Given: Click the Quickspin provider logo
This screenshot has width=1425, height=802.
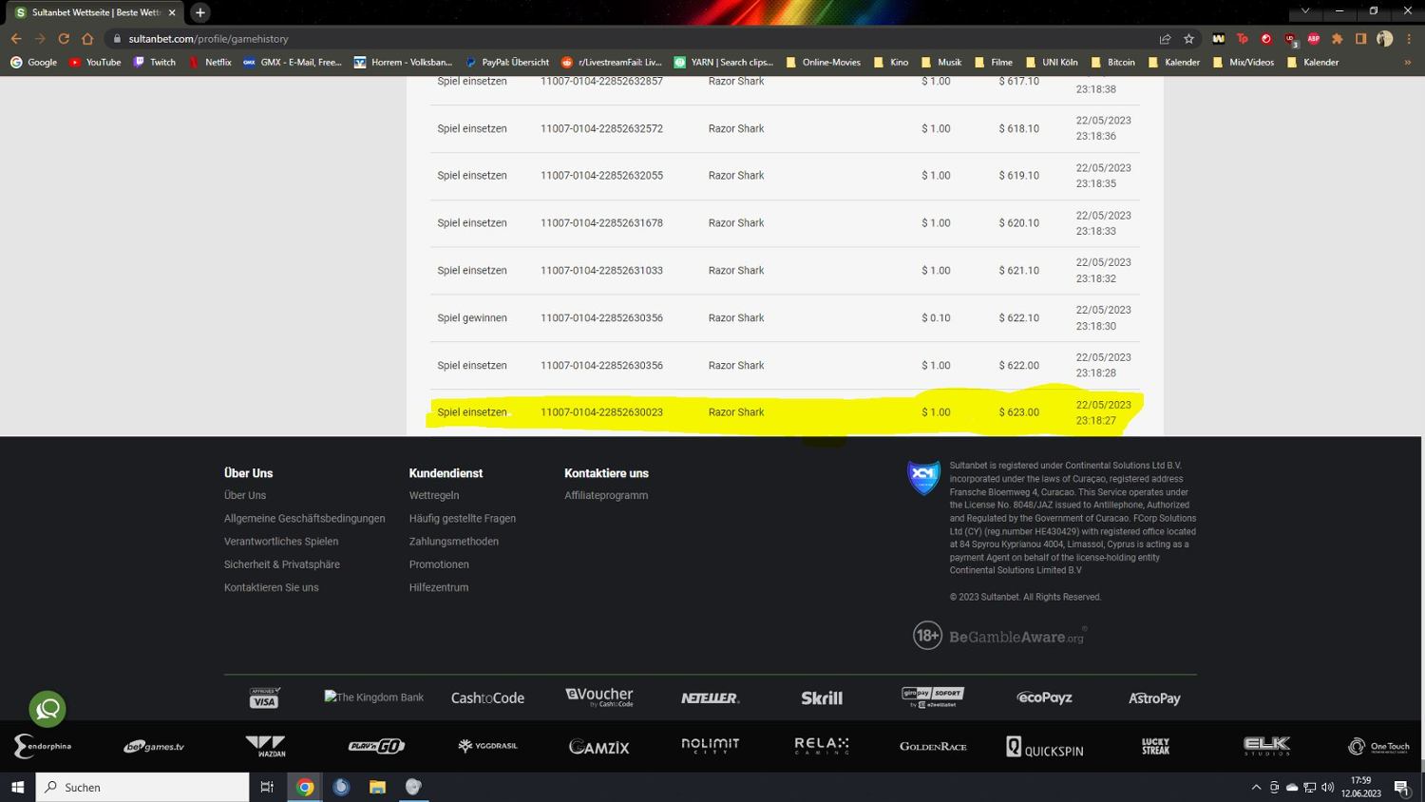Looking at the screenshot, I should [x=1045, y=748].
